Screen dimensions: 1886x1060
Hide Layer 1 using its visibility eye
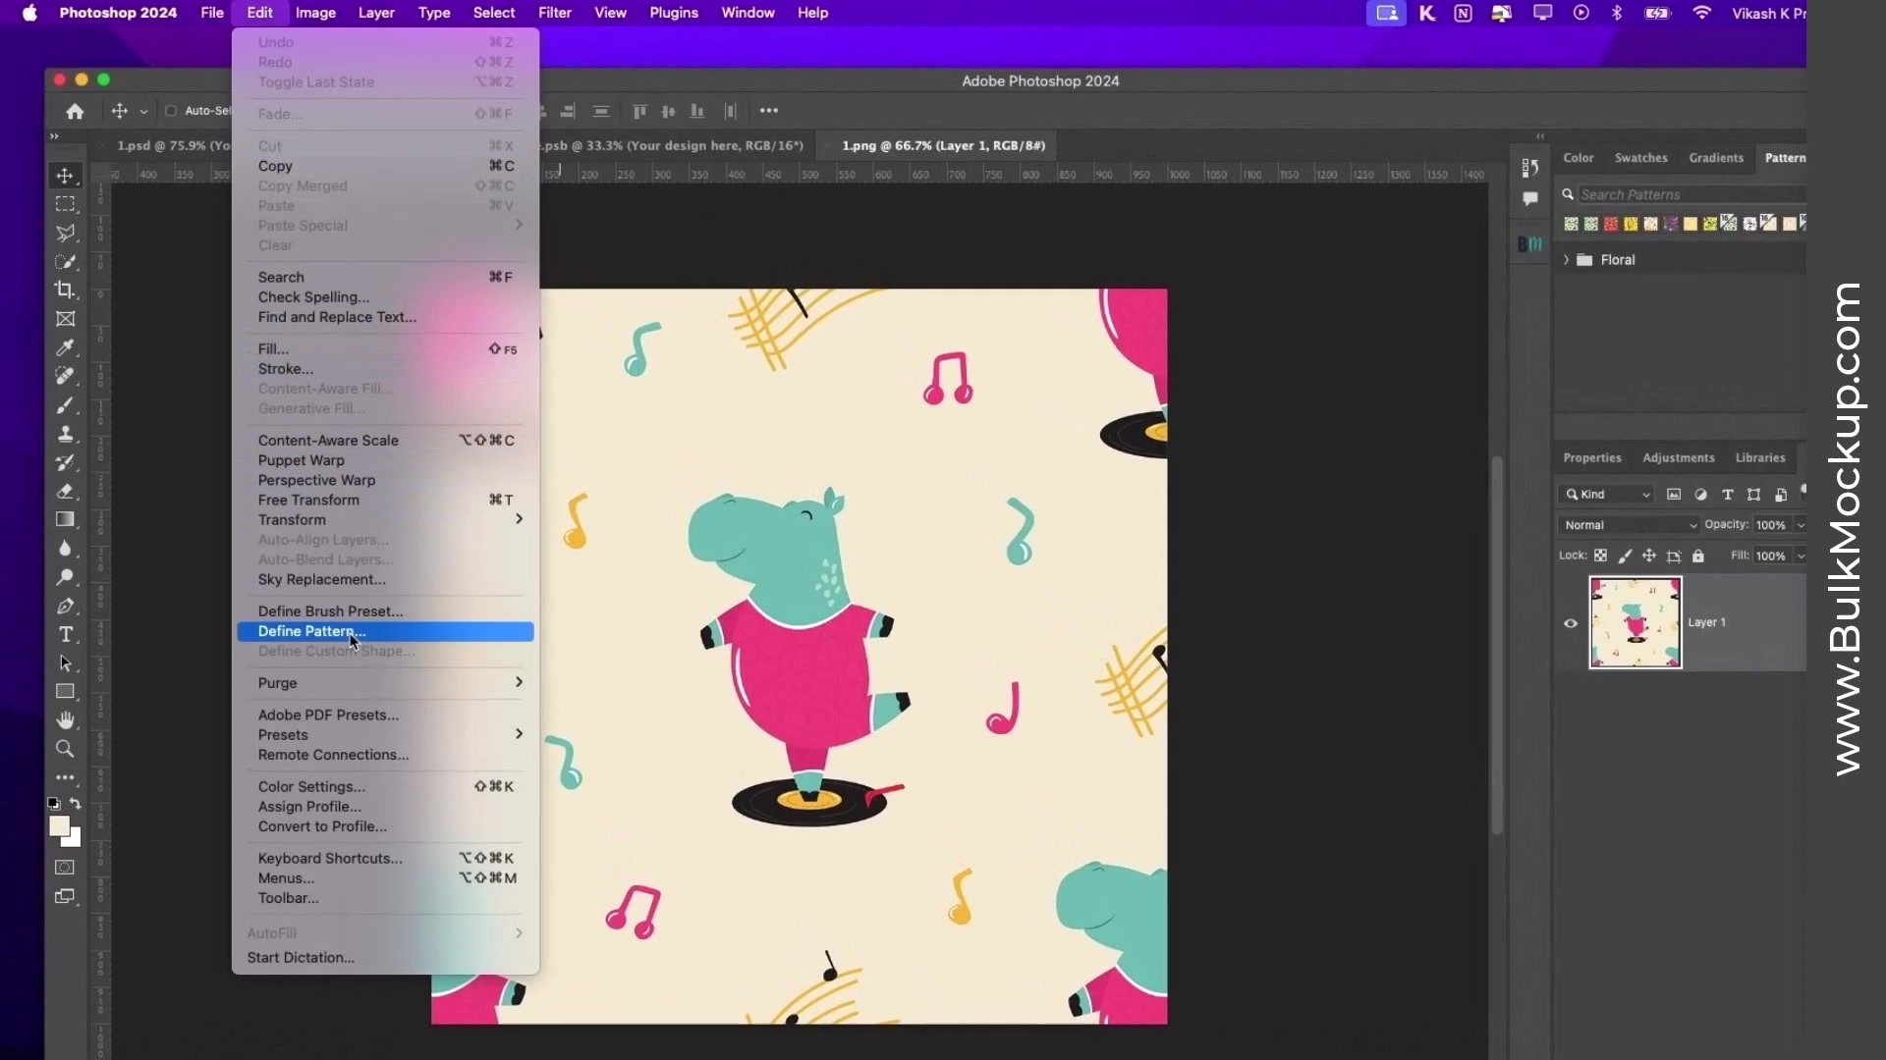pos(1569,623)
